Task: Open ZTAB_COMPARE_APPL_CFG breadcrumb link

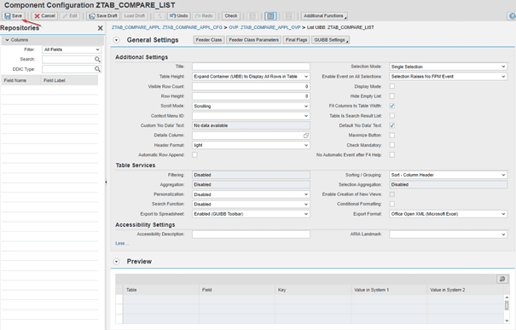Action: click(167, 27)
